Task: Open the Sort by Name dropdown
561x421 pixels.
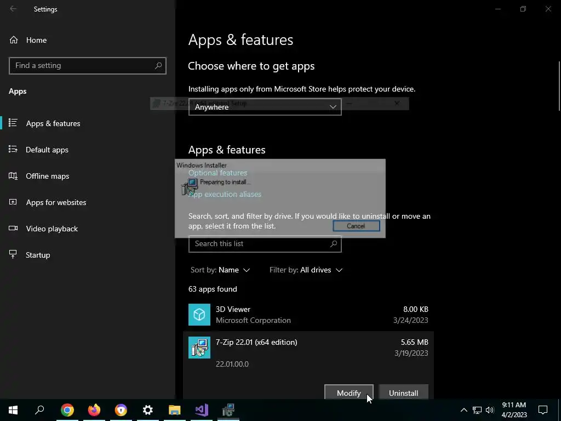Action: (220, 270)
